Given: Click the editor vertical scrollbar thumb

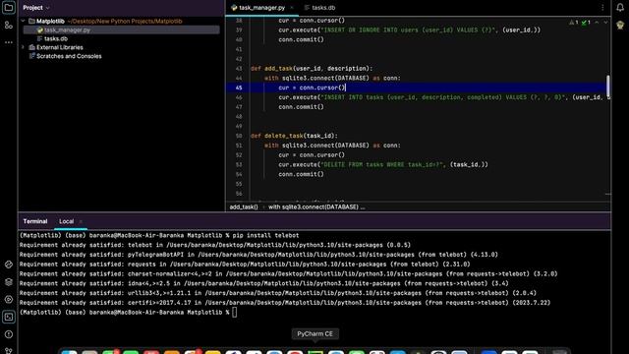Looking at the screenshot, I should 608,86.
